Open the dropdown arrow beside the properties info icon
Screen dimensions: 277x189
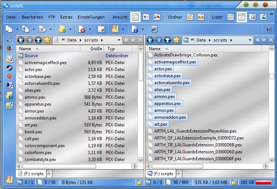click(x=143, y=29)
